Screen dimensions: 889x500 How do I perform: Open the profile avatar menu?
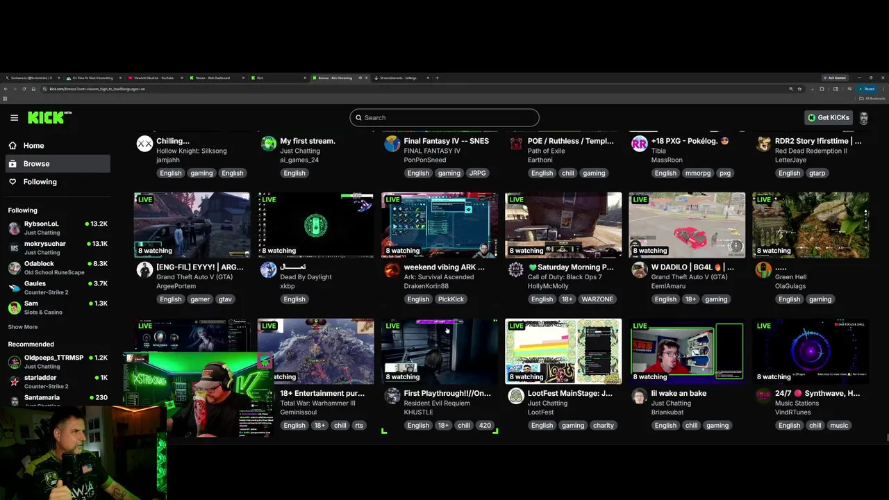[x=863, y=117]
